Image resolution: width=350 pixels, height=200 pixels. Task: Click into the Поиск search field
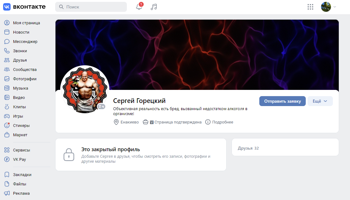pyautogui.click(x=91, y=7)
